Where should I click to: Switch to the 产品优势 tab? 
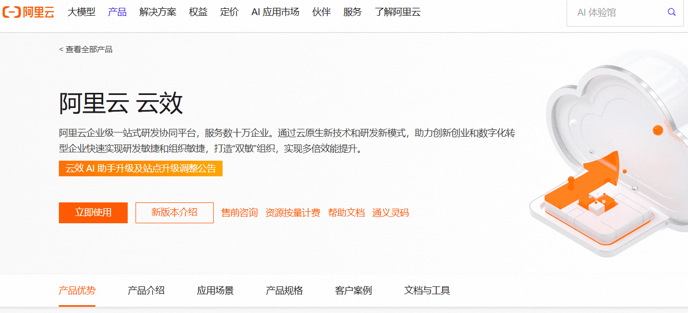77,291
